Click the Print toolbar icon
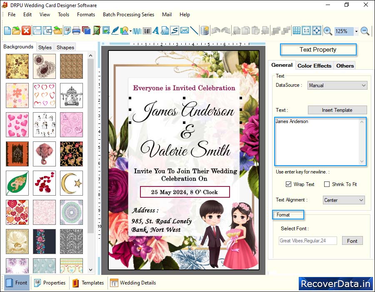 coord(76,30)
